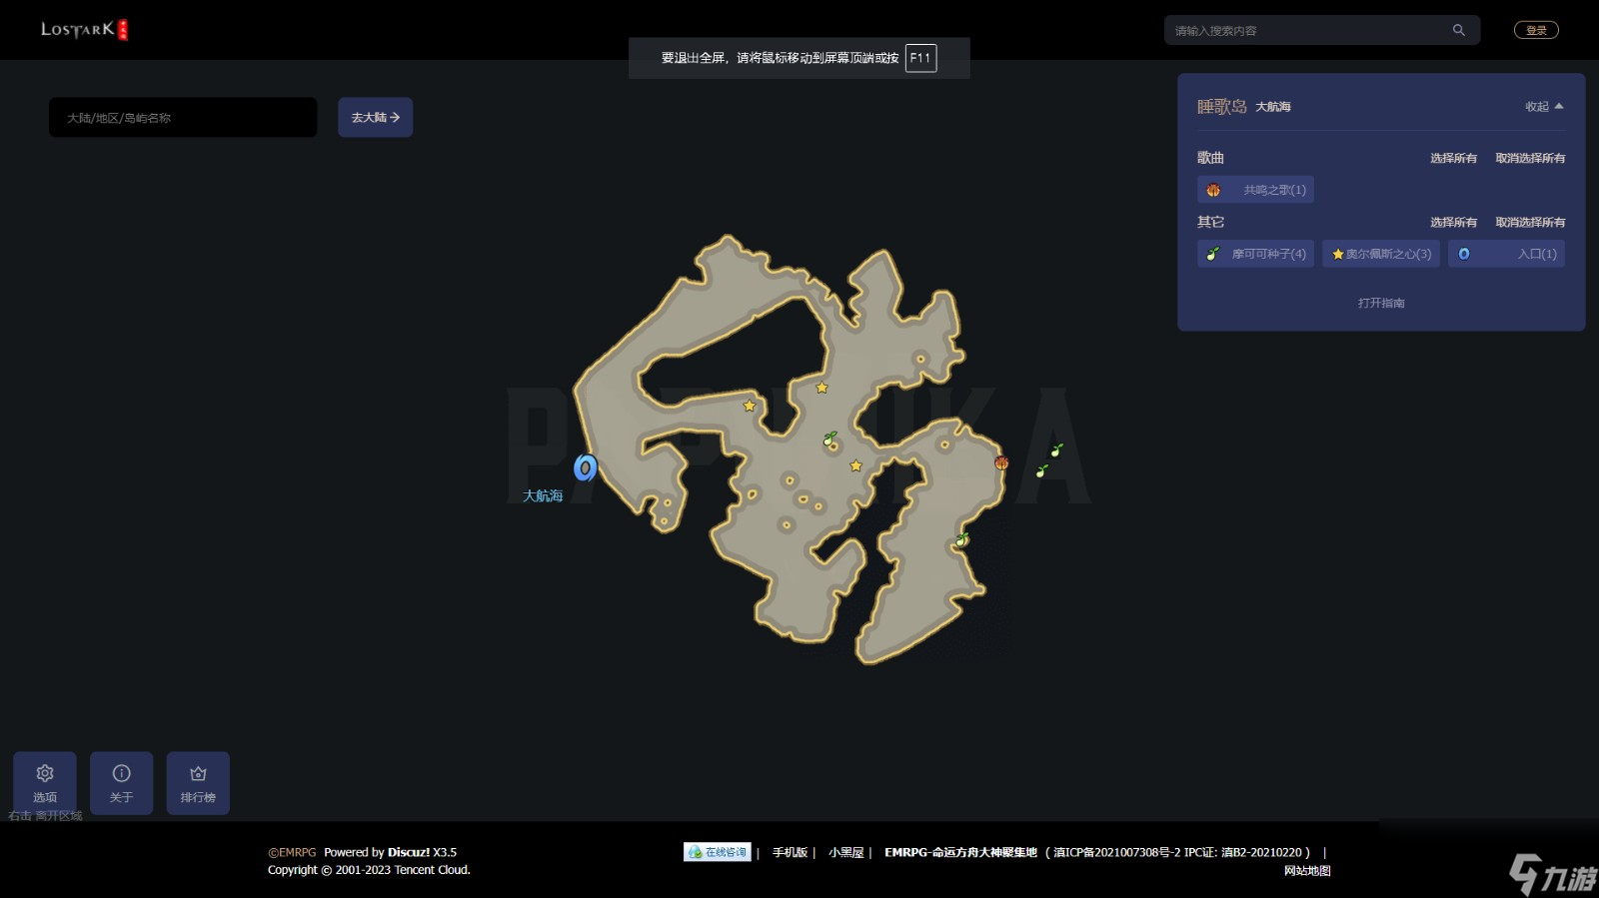Screen dimensions: 1599x898
Task: Click the 大航海 label near portal
Action: 543,495
